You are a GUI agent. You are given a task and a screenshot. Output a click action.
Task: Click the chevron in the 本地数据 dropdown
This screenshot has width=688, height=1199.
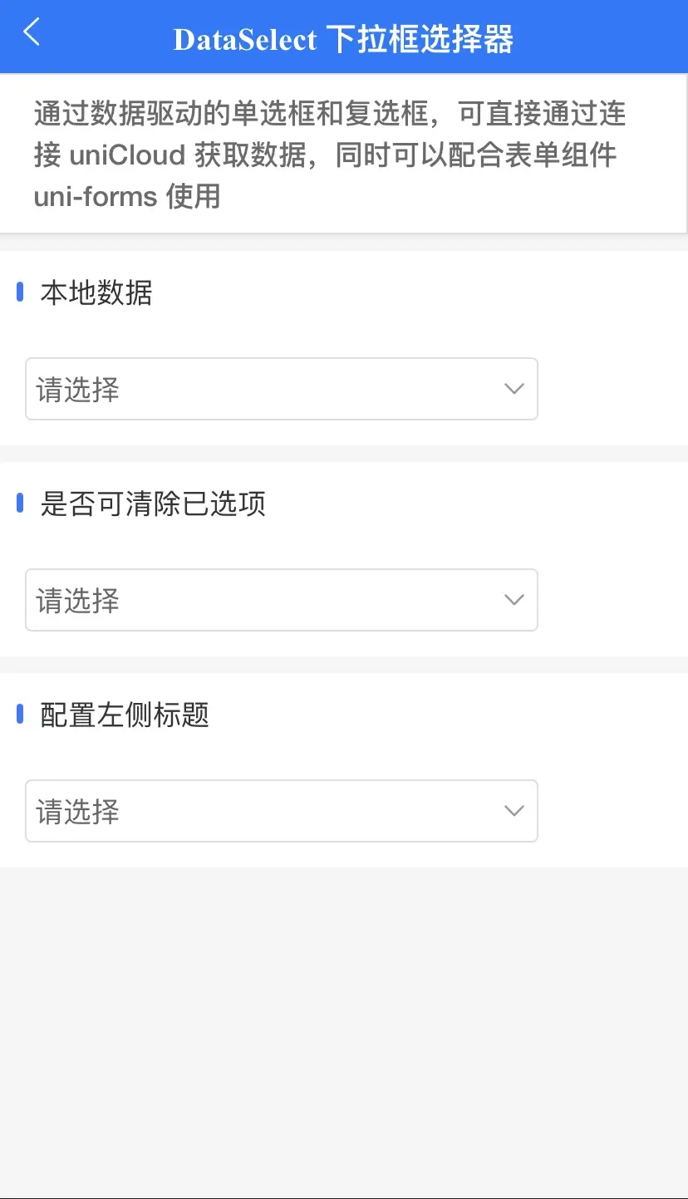point(514,389)
